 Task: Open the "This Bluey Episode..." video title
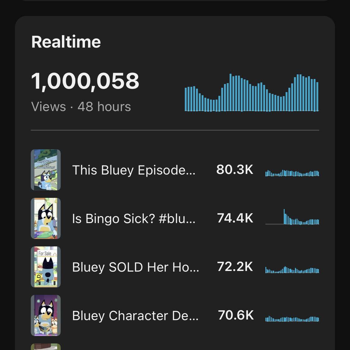click(134, 170)
